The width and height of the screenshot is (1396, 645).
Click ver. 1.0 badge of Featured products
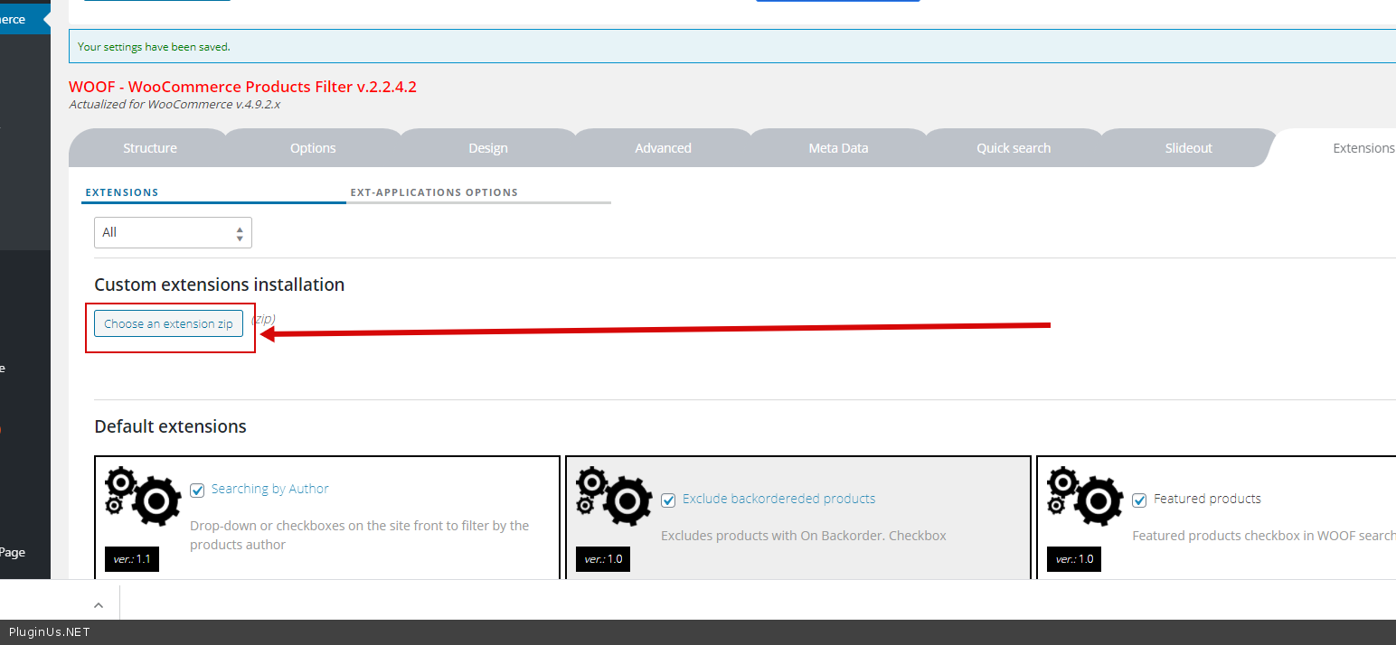(x=1074, y=559)
